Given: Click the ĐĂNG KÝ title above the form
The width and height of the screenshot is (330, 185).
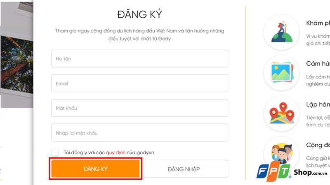Looking at the screenshot, I should point(139,14).
